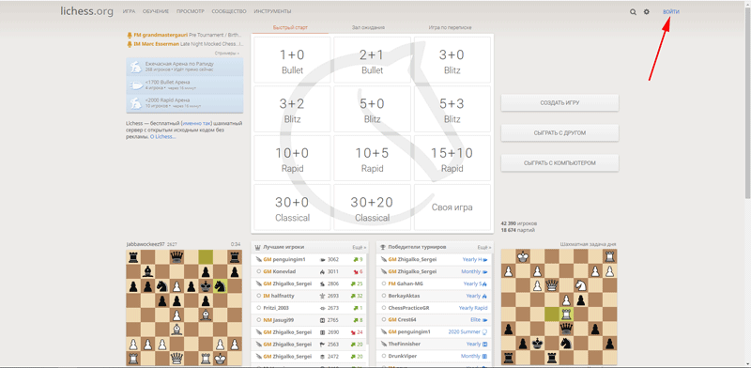The image size is (751, 368).
Task: Start a 3+0 Blitz game
Action: point(452,60)
